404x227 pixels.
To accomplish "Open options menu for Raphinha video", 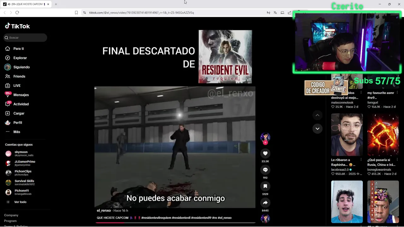I will pyautogui.click(x=361, y=160).
